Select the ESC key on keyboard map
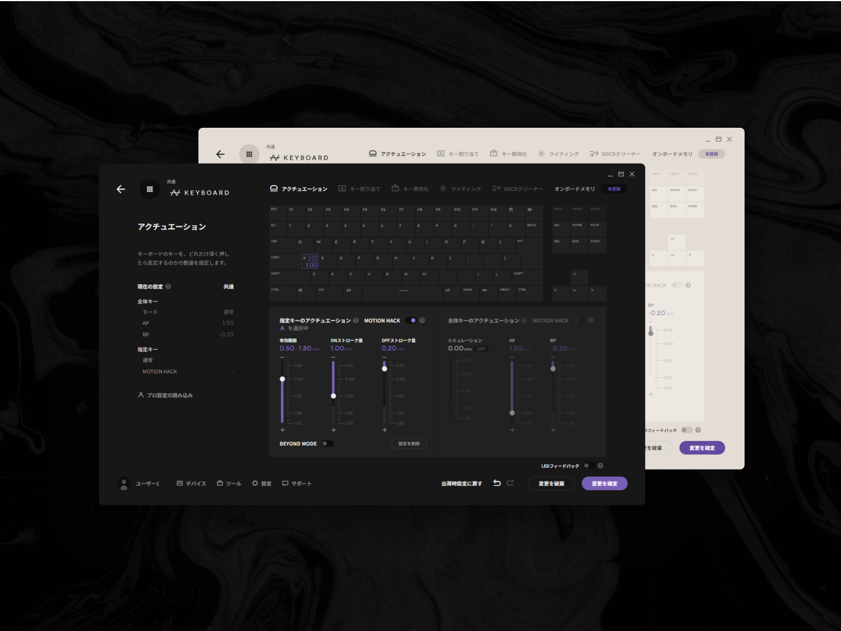Image resolution: width=841 pixels, height=631 pixels. (x=278, y=213)
